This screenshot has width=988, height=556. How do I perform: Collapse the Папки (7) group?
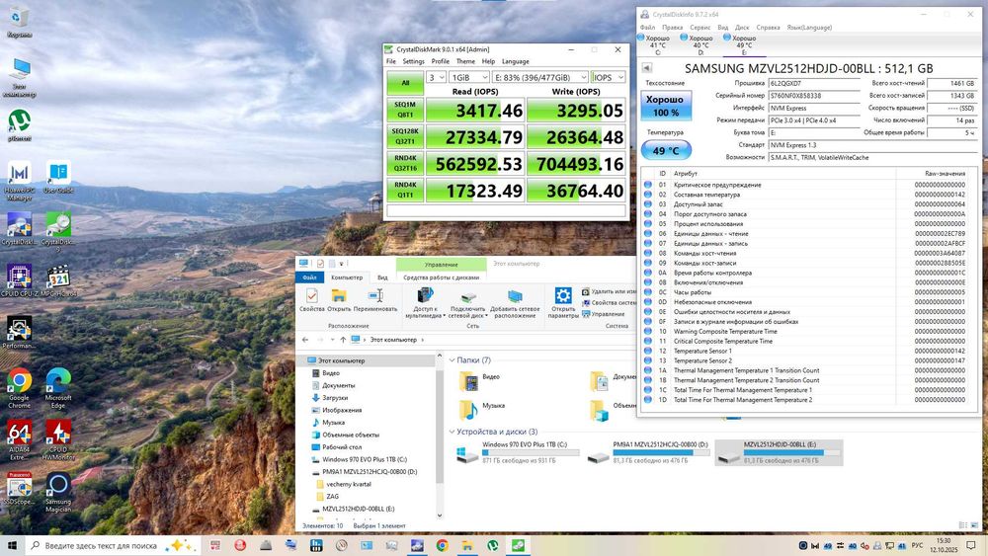[x=452, y=360]
